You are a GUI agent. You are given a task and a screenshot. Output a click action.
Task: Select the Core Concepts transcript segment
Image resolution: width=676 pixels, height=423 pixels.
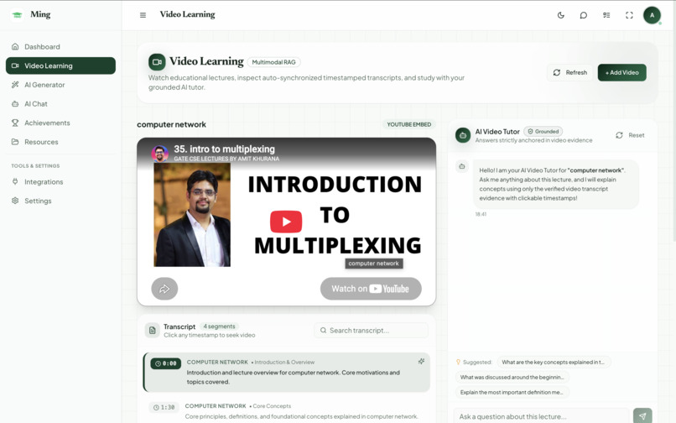click(x=287, y=411)
